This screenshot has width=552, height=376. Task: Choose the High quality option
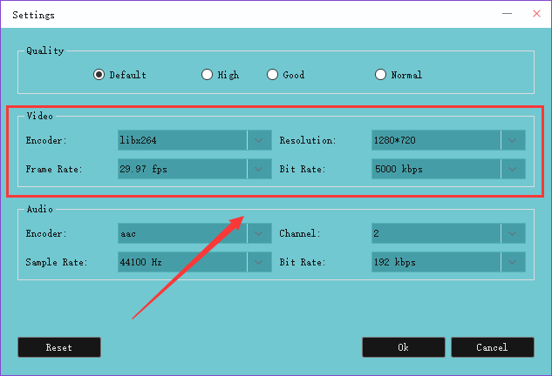tap(208, 75)
